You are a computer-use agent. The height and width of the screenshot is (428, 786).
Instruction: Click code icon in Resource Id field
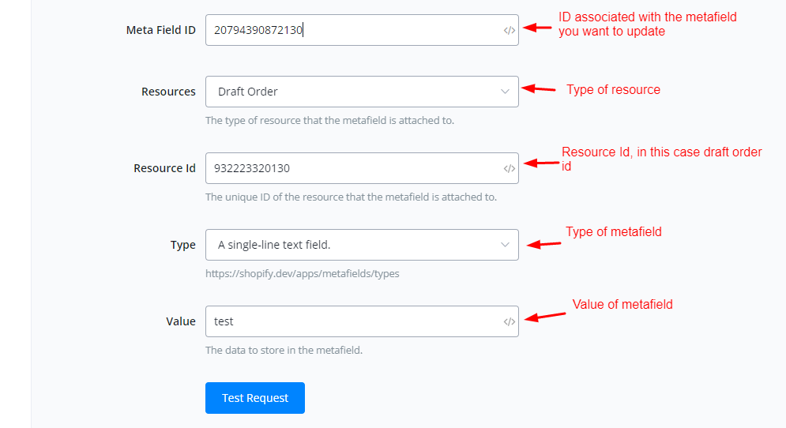tap(510, 168)
